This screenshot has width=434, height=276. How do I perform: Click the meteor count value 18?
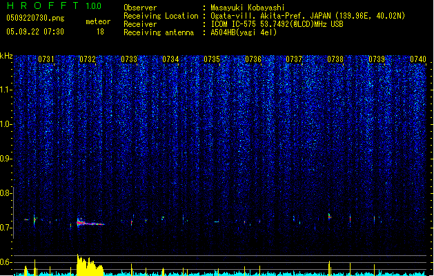[100, 32]
